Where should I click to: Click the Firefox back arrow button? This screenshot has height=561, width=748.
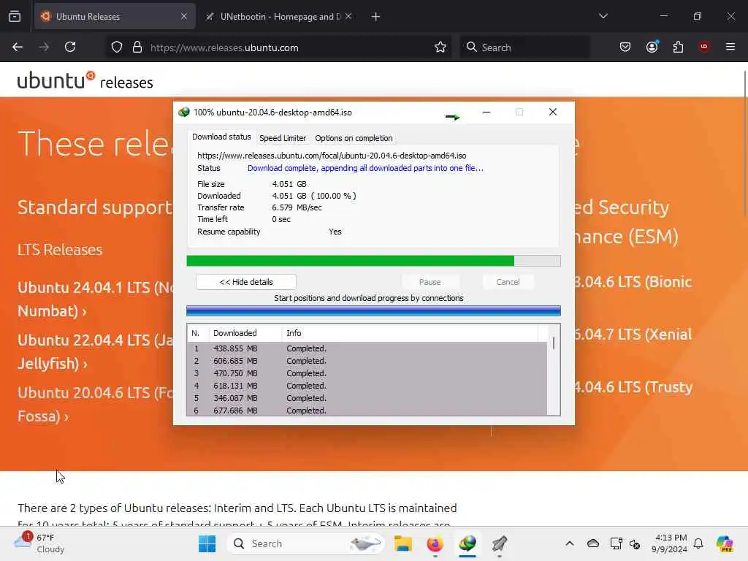click(x=18, y=47)
